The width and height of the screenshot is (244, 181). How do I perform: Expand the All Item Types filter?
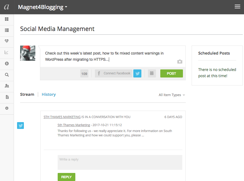click(x=172, y=95)
